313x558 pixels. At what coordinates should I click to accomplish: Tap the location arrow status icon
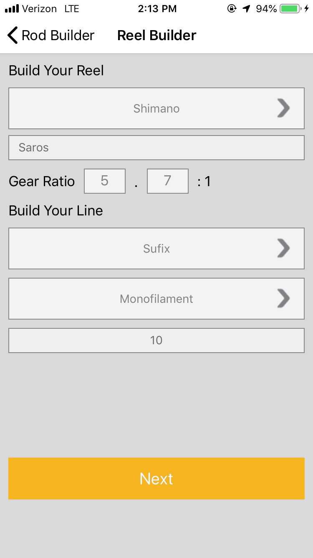[x=247, y=9]
